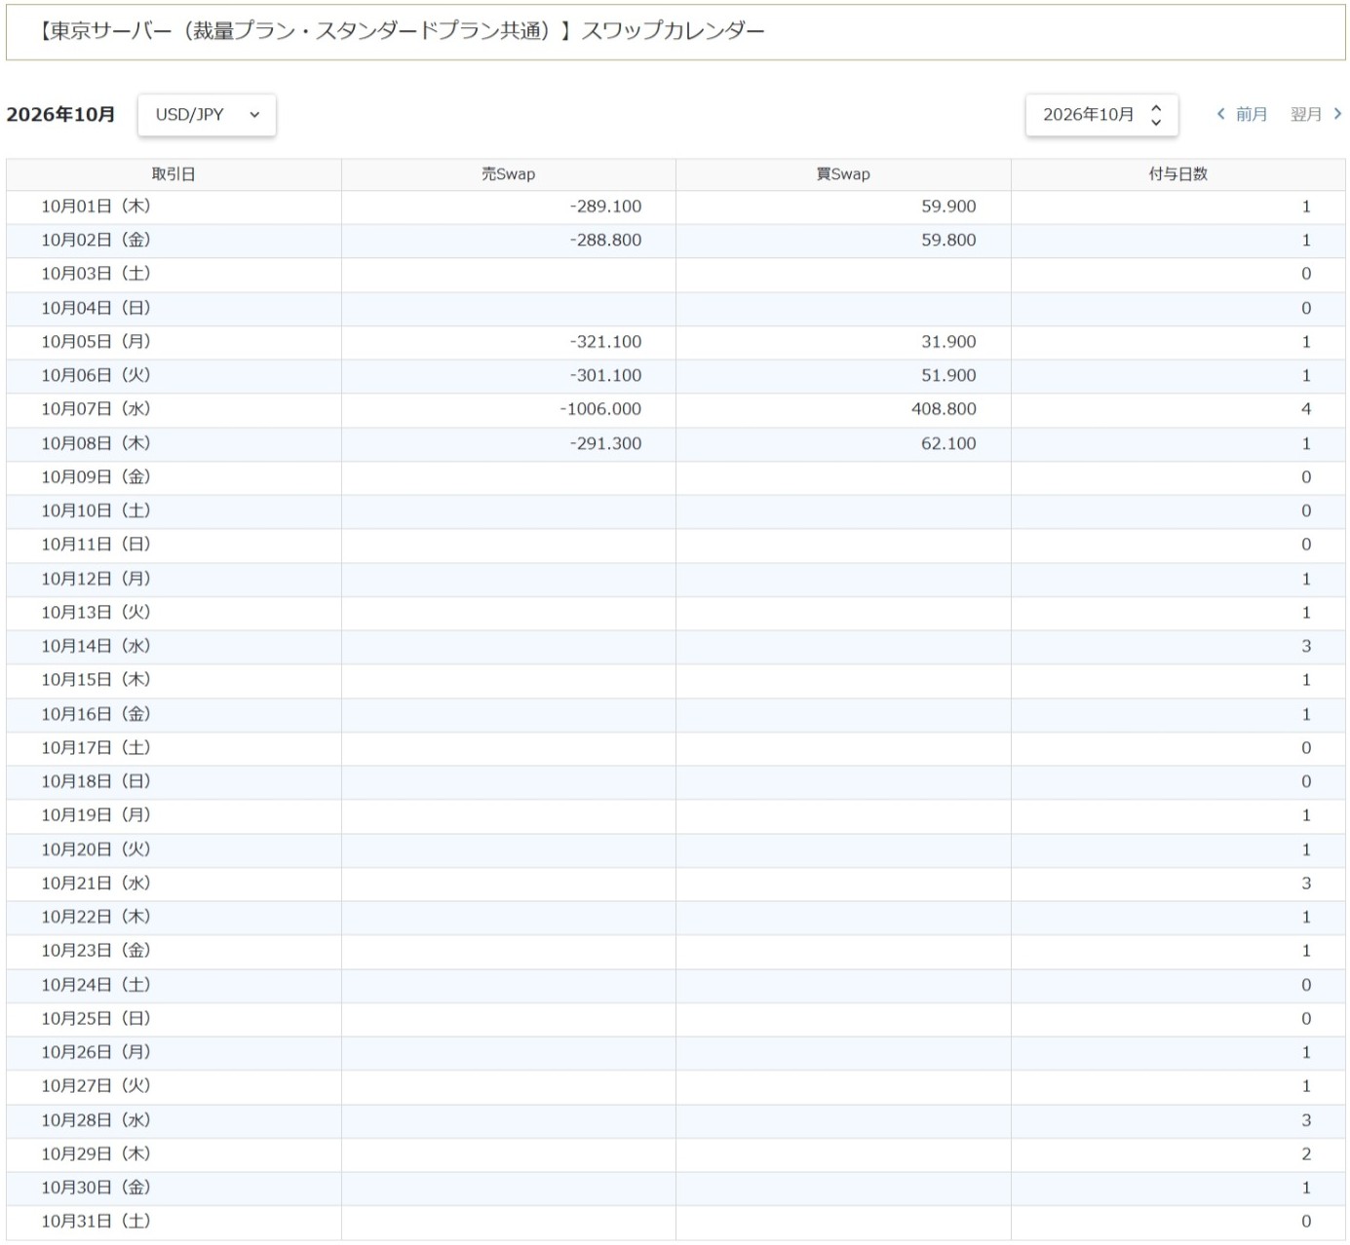
Task: Click the up-down arrows on month selector
Action: (x=1156, y=115)
